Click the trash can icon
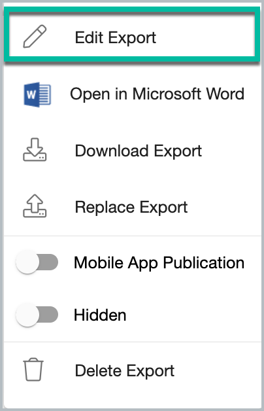The image size is (264, 411). click(33, 369)
